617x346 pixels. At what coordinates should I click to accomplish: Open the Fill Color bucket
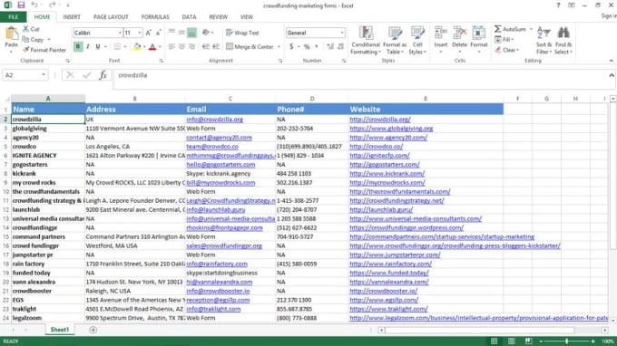click(x=136, y=47)
